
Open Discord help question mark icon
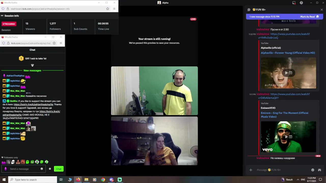(x=301, y=3)
